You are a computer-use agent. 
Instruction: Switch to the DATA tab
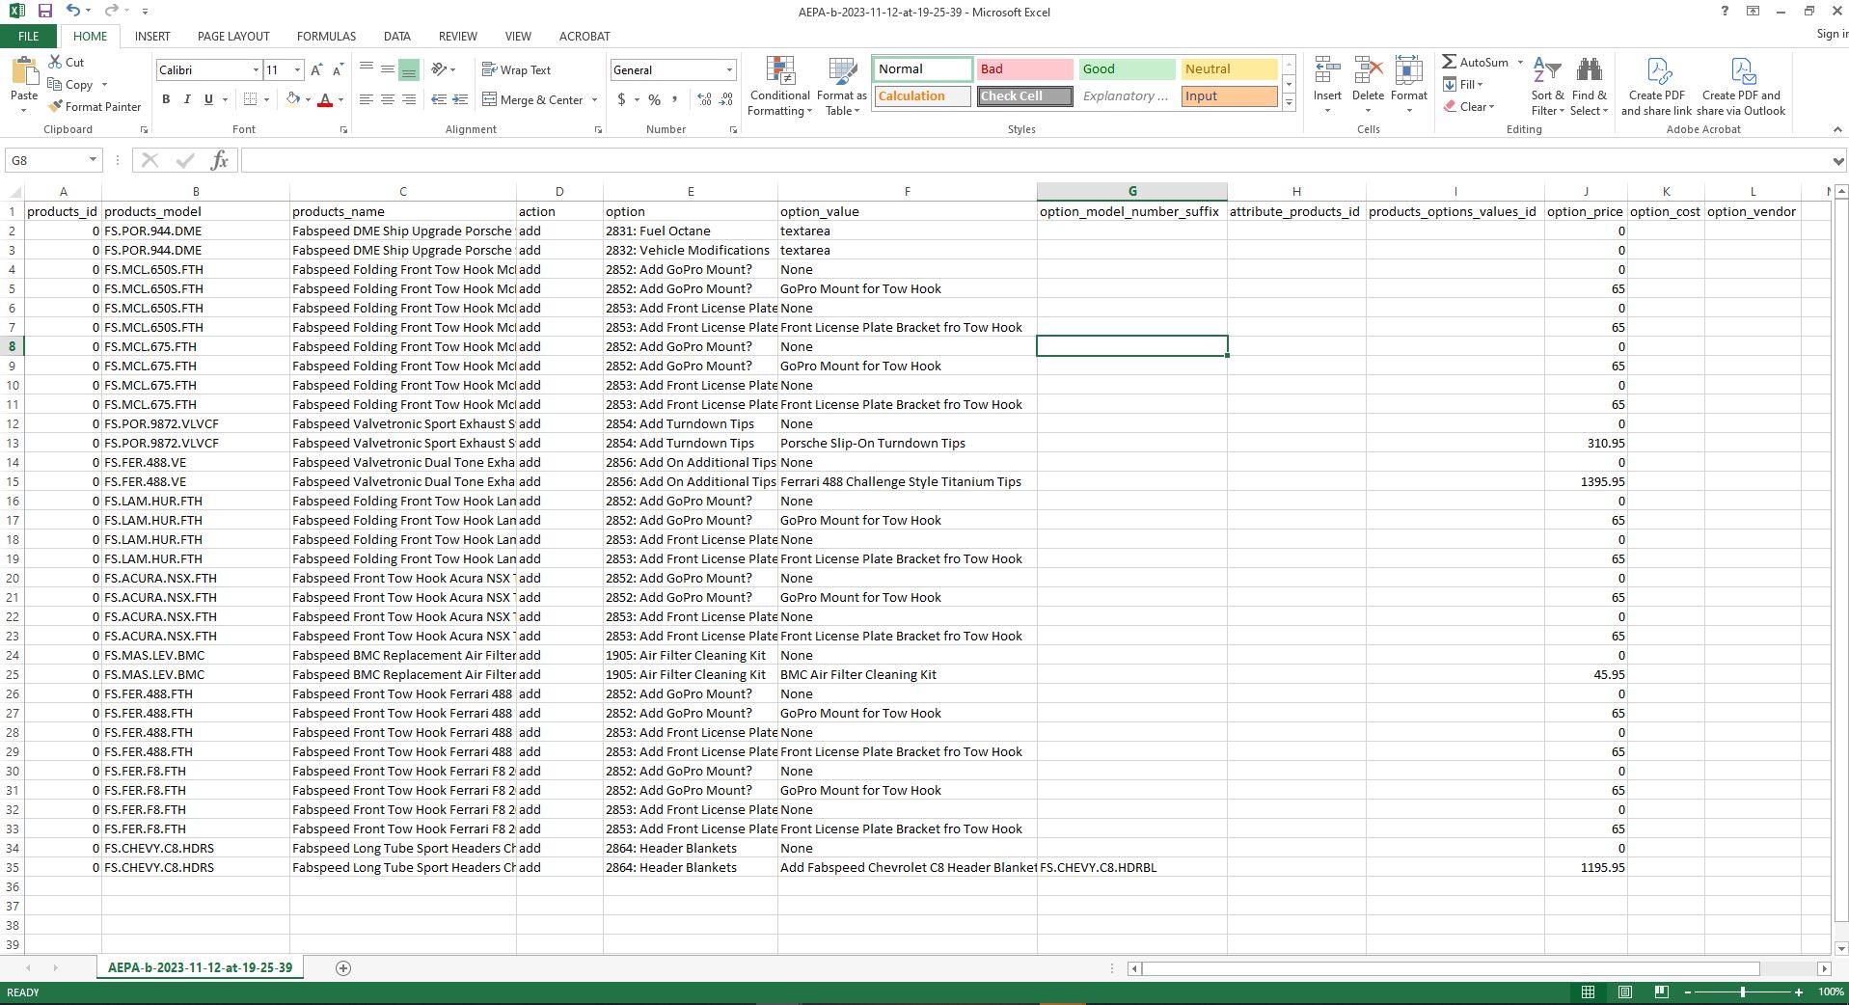pos(396,36)
